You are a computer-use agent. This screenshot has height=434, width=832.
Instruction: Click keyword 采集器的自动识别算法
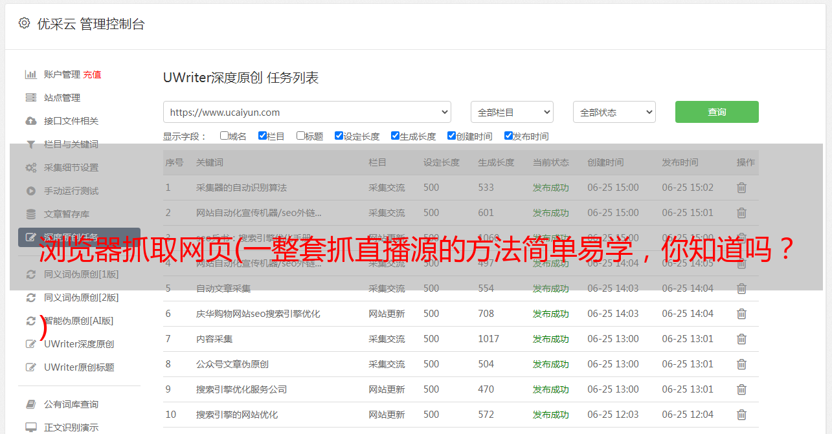click(x=242, y=188)
